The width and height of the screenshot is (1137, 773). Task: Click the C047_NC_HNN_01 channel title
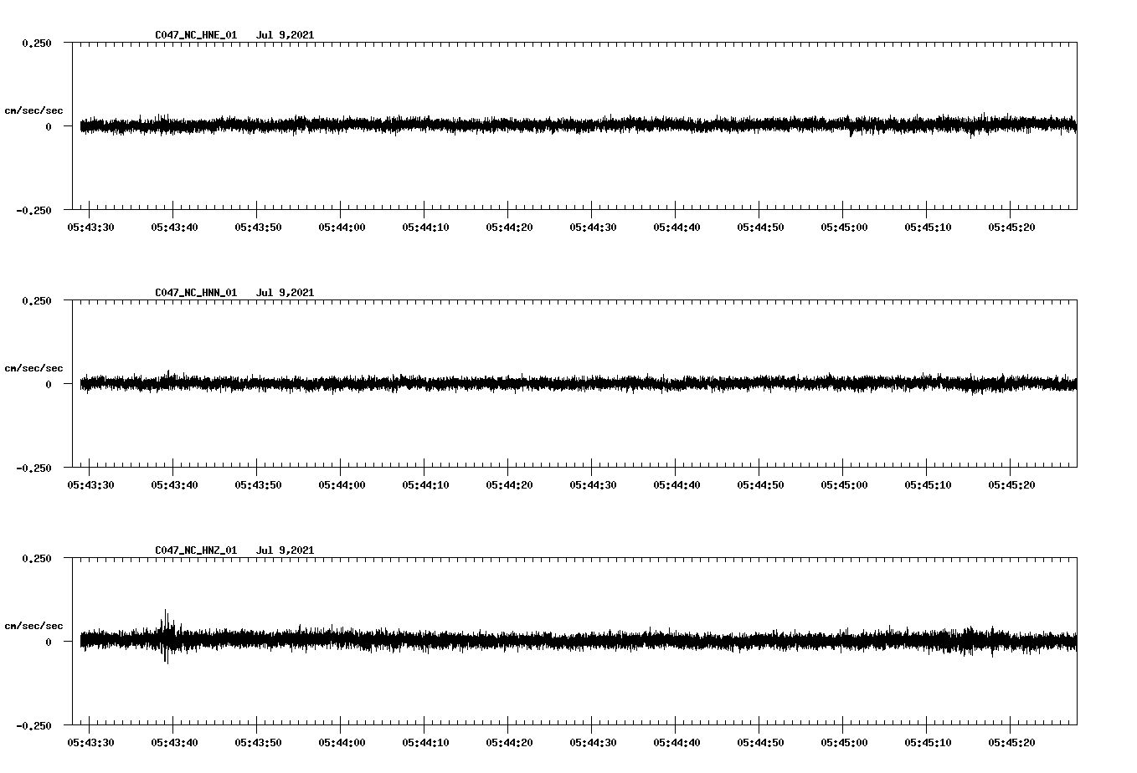tap(196, 293)
